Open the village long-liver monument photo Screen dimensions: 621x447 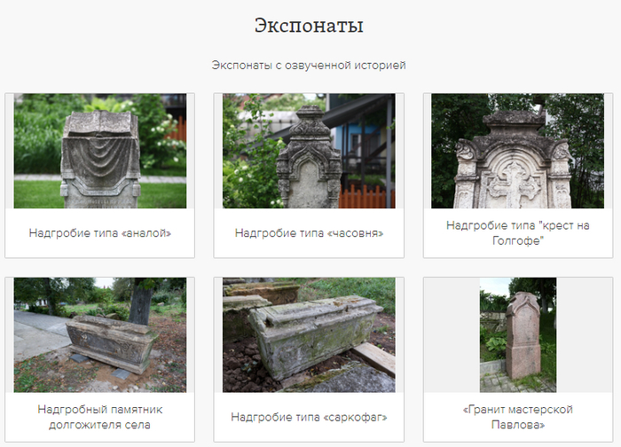pyautogui.click(x=99, y=335)
